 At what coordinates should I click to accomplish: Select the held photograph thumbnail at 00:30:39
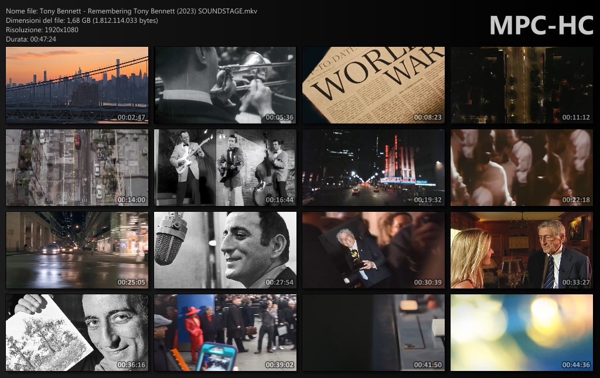pyautogui.click(x=373, y=250)
